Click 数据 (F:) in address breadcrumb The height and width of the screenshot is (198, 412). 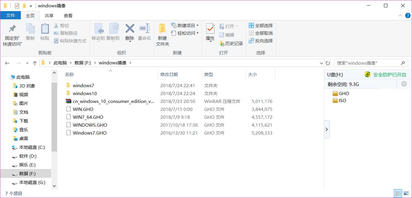(x=83, y=63)
